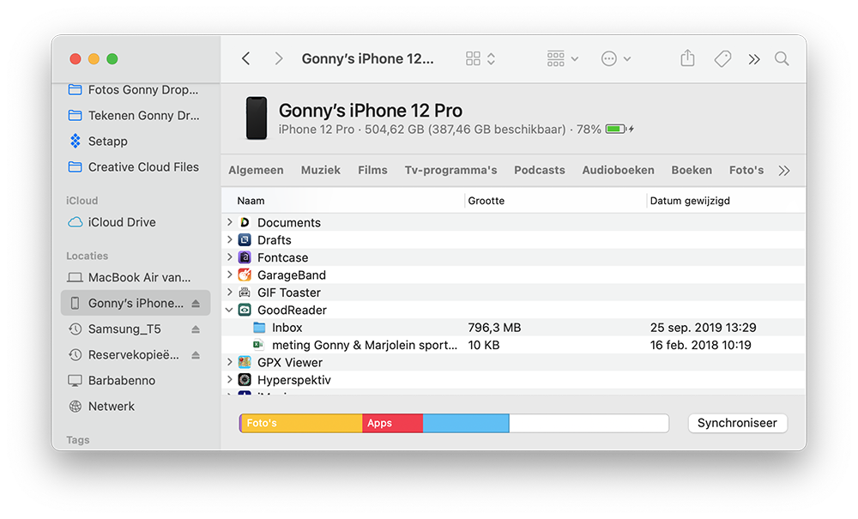Viewport: 858px width, 519px height.
Task: Click the red Apps segment of the storage bar
Action: pyautogui.click(x=392, y=423)
